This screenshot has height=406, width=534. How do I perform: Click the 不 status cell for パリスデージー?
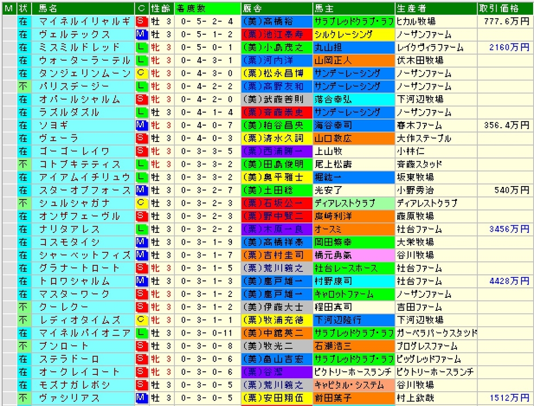23,86
